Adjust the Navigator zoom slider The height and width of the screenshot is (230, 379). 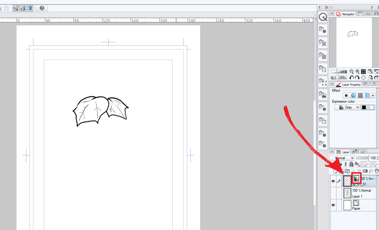coord(339,72)
